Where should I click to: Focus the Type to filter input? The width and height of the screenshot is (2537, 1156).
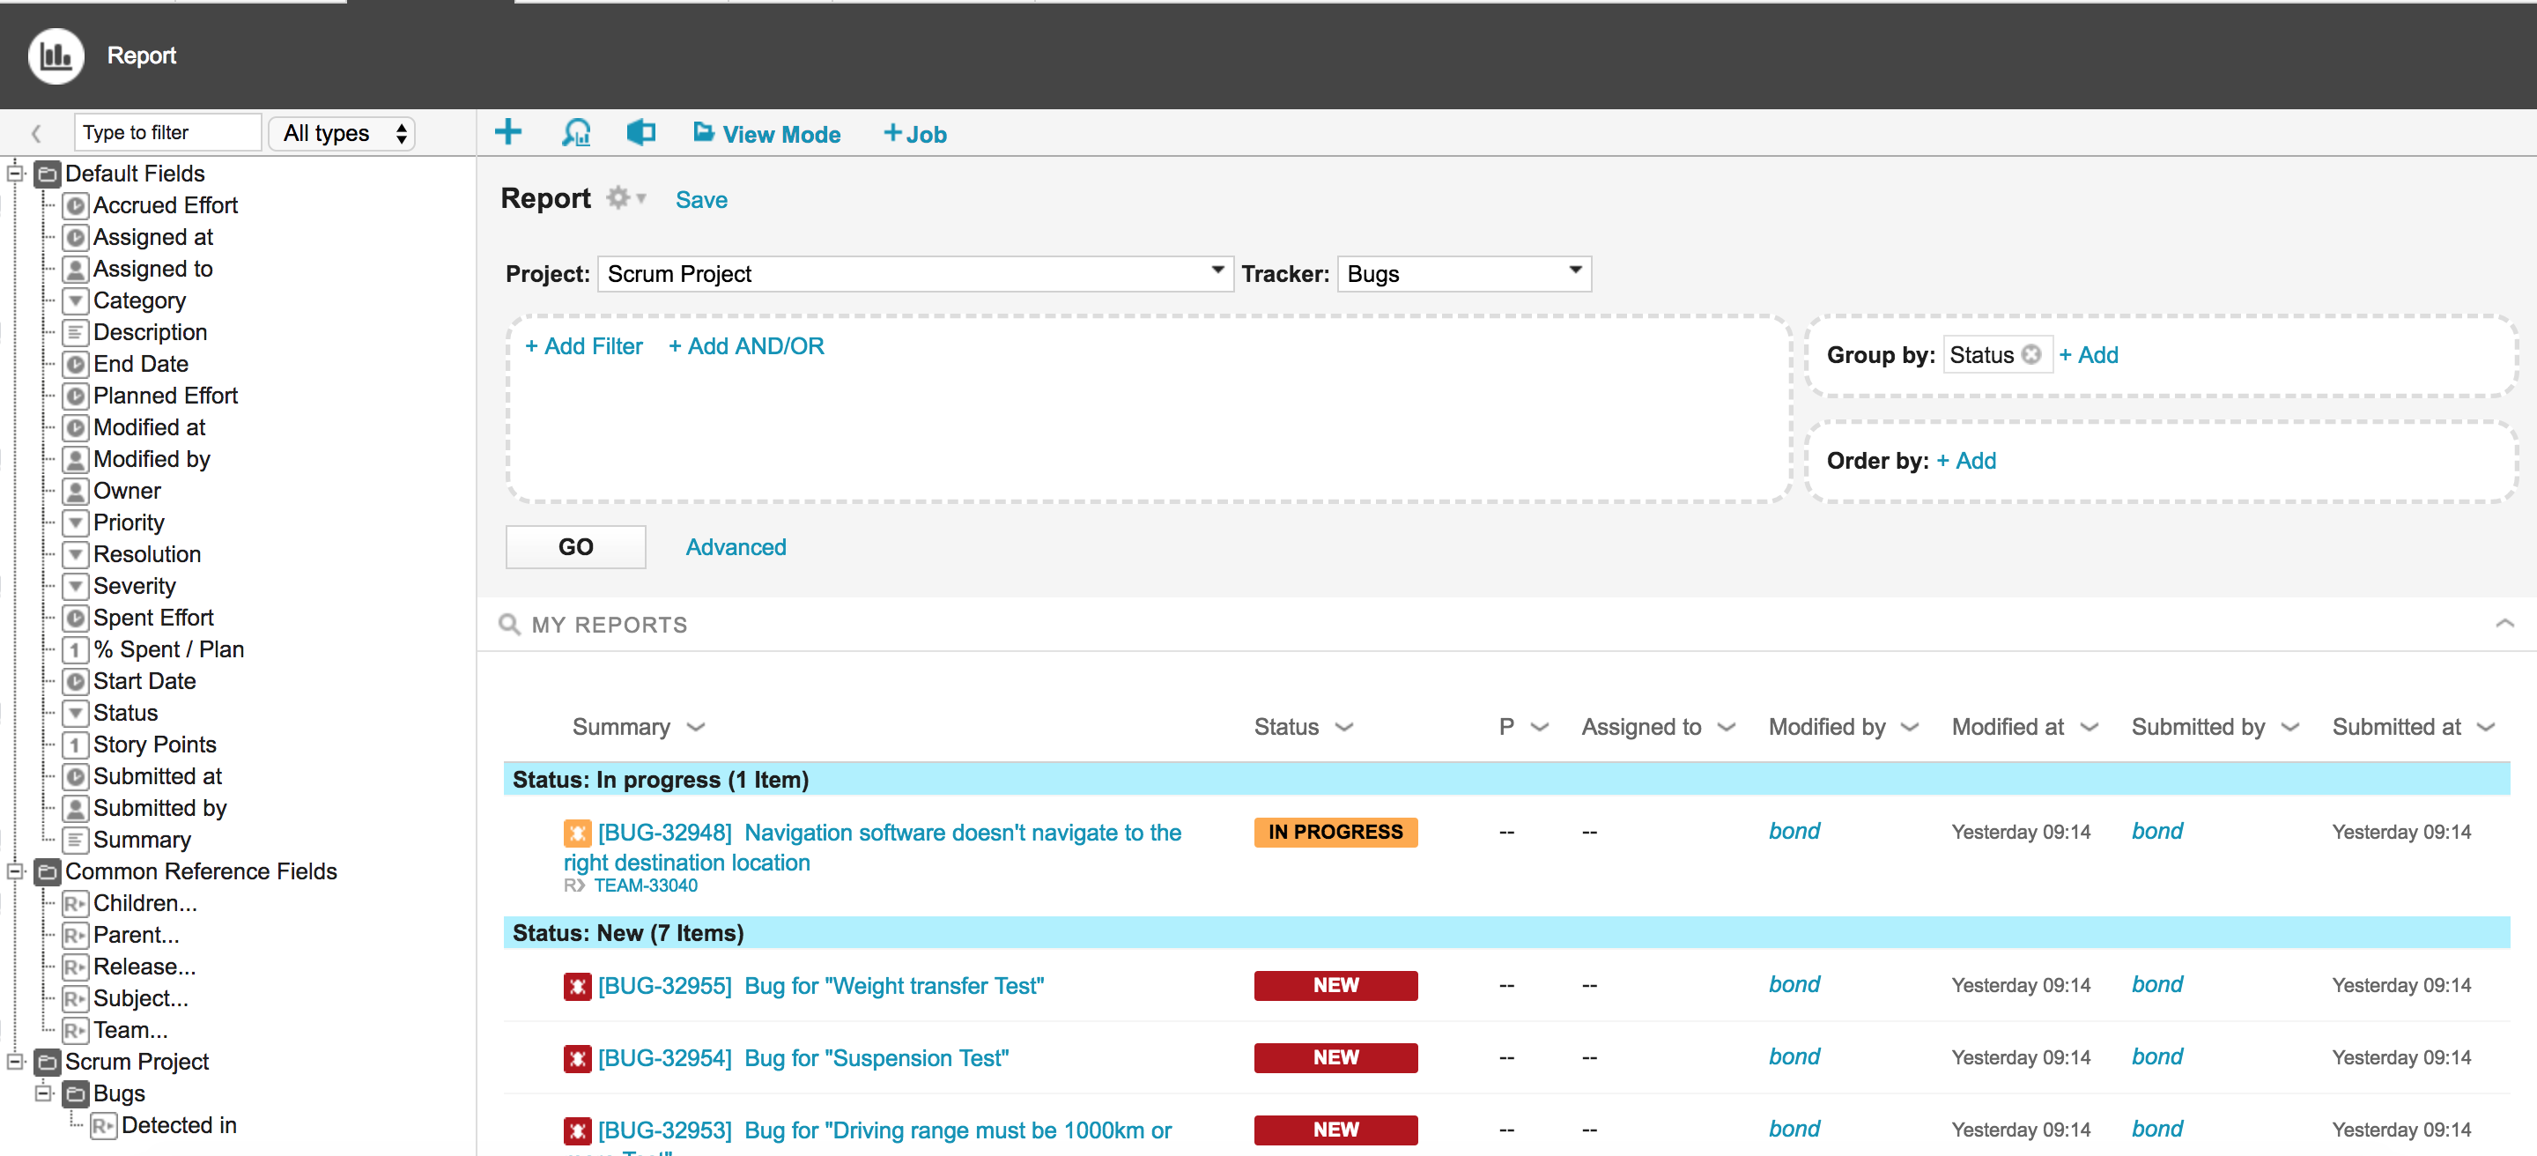coord(167,133)
